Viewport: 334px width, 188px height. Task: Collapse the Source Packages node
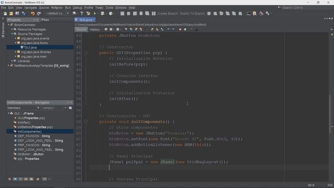click(x=12, y=33)
